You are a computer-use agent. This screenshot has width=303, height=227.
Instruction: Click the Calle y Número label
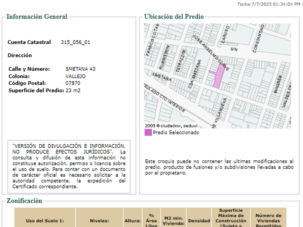click(x=29, y=69)
